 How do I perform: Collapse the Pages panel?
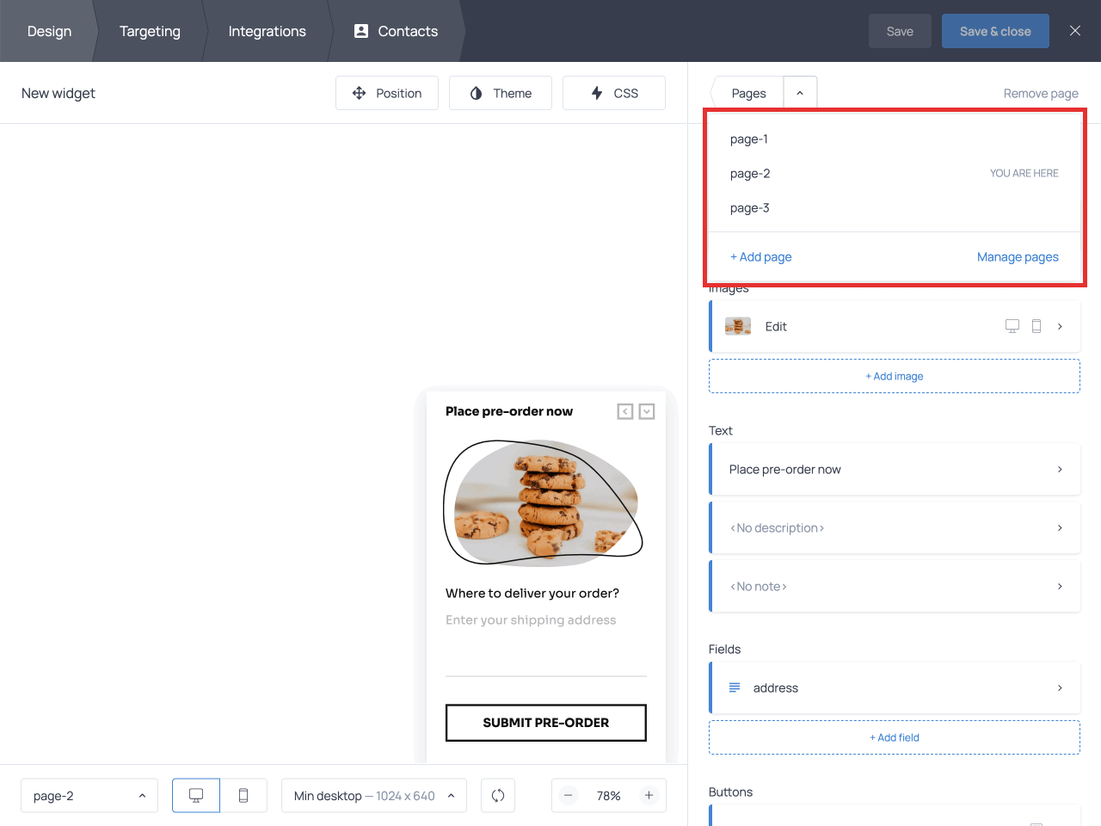tap(800, 91)
